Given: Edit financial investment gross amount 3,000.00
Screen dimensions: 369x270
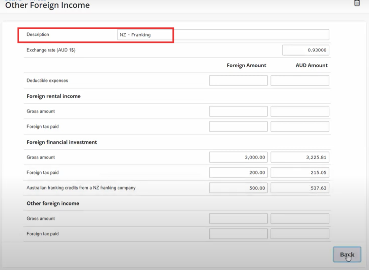Looking at the screenshot, I should pos(238,157).
